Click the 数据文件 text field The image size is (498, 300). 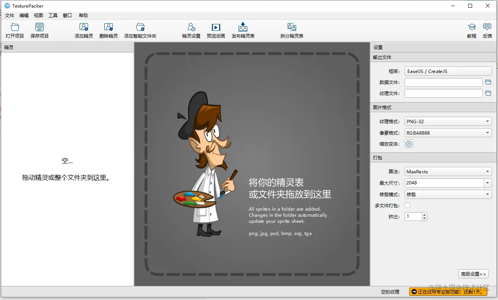444,82
